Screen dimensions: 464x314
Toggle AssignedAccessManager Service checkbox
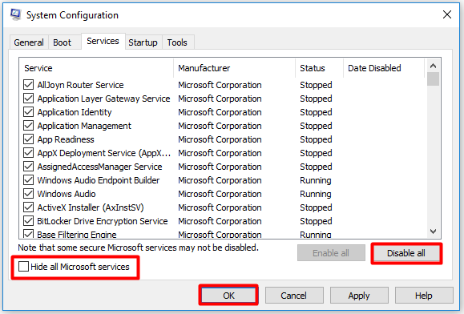[28, 166]
